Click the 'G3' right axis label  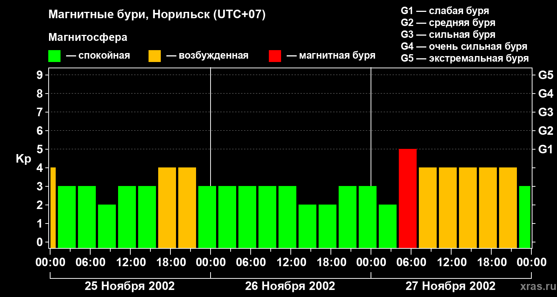coord(545,112)
